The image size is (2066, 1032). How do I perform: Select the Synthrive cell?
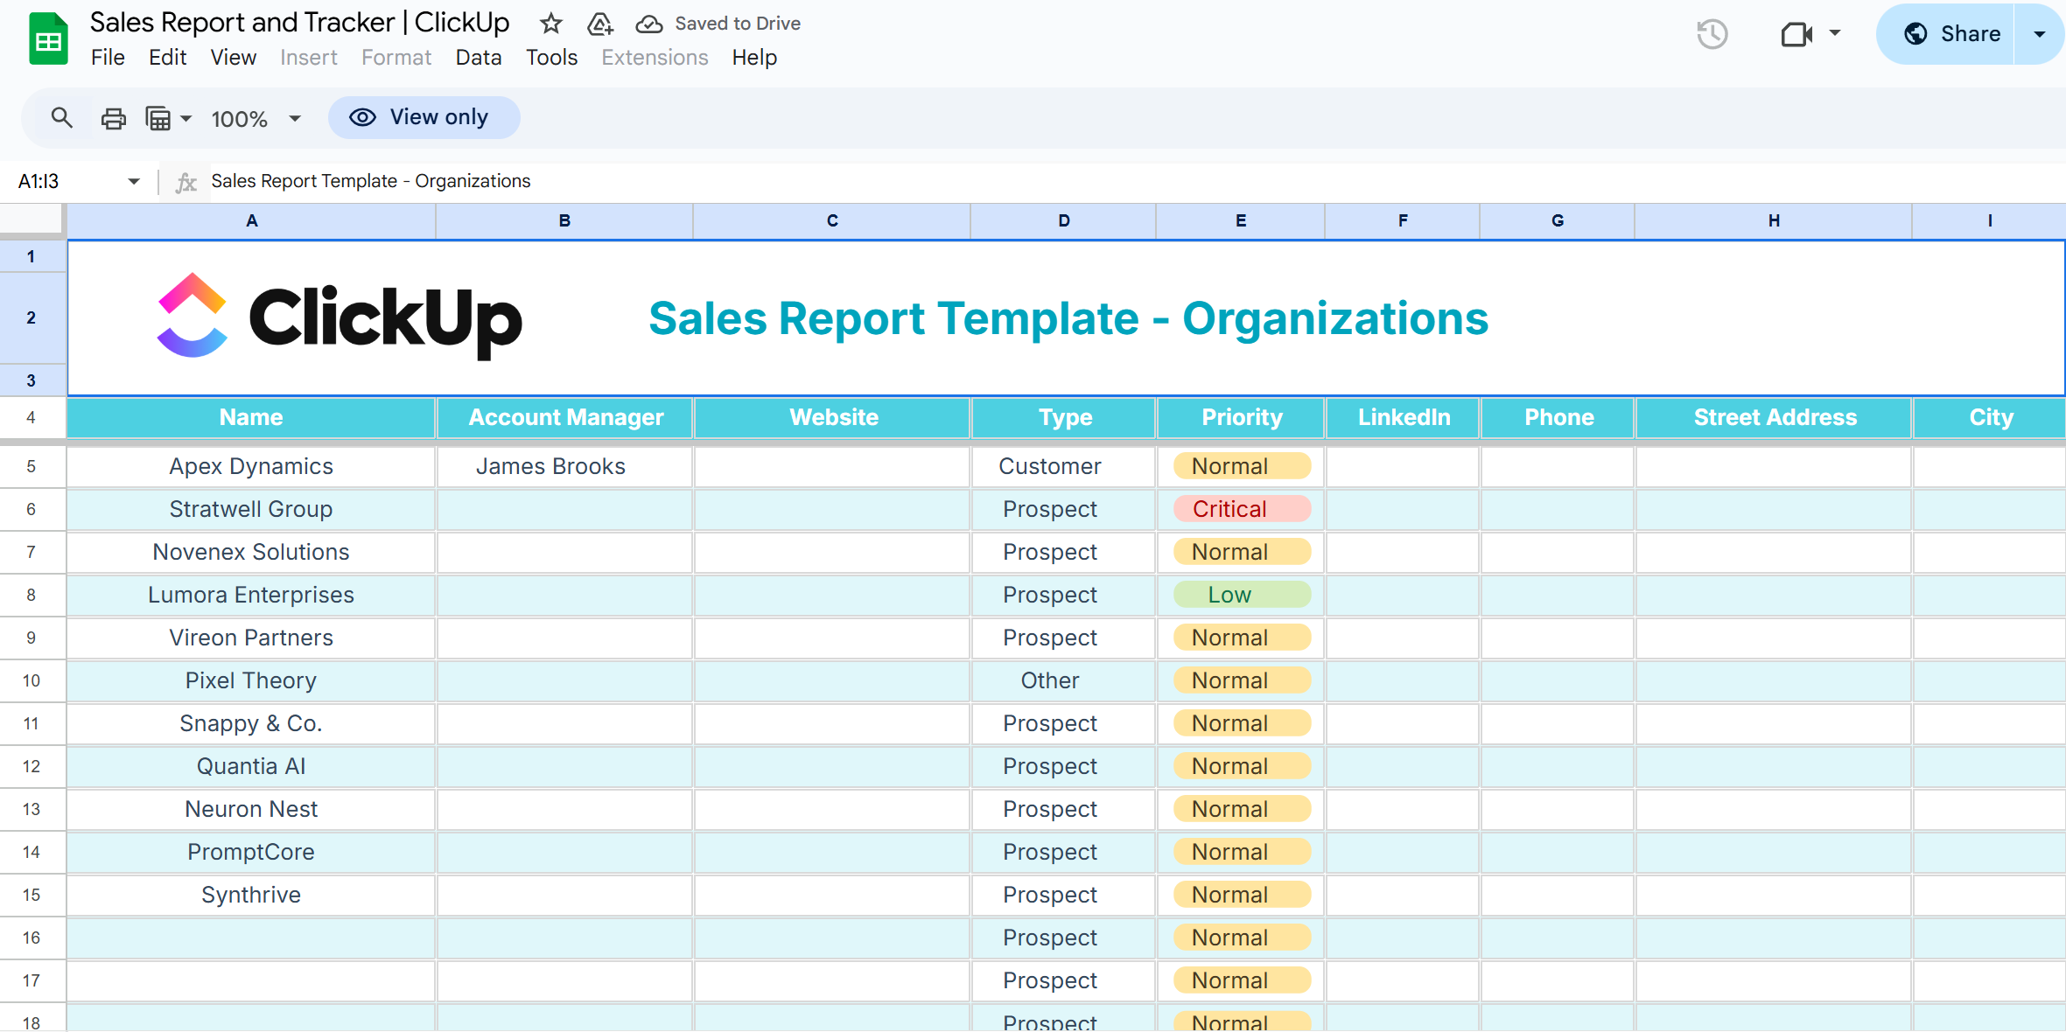pyautogui.click(x=251, y=895)
